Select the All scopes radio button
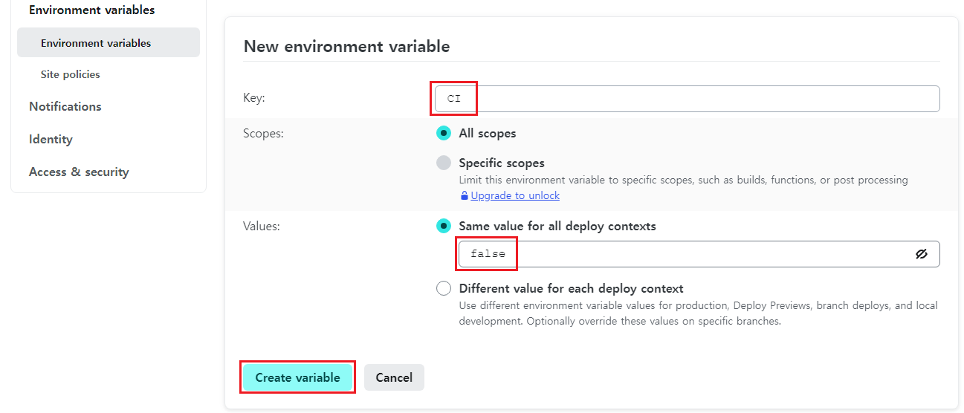The image size is (964, 413). (444, 134)
